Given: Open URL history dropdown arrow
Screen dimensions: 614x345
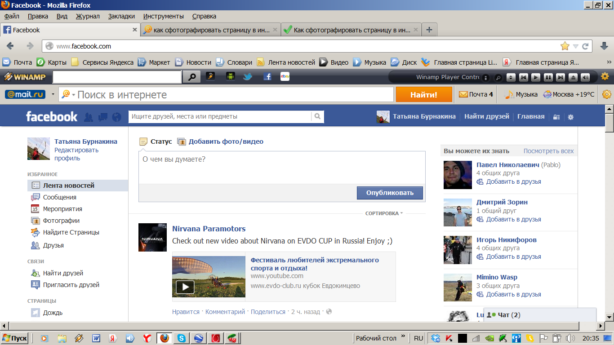Looking at the screenshot, I should (x=576, y=46).
